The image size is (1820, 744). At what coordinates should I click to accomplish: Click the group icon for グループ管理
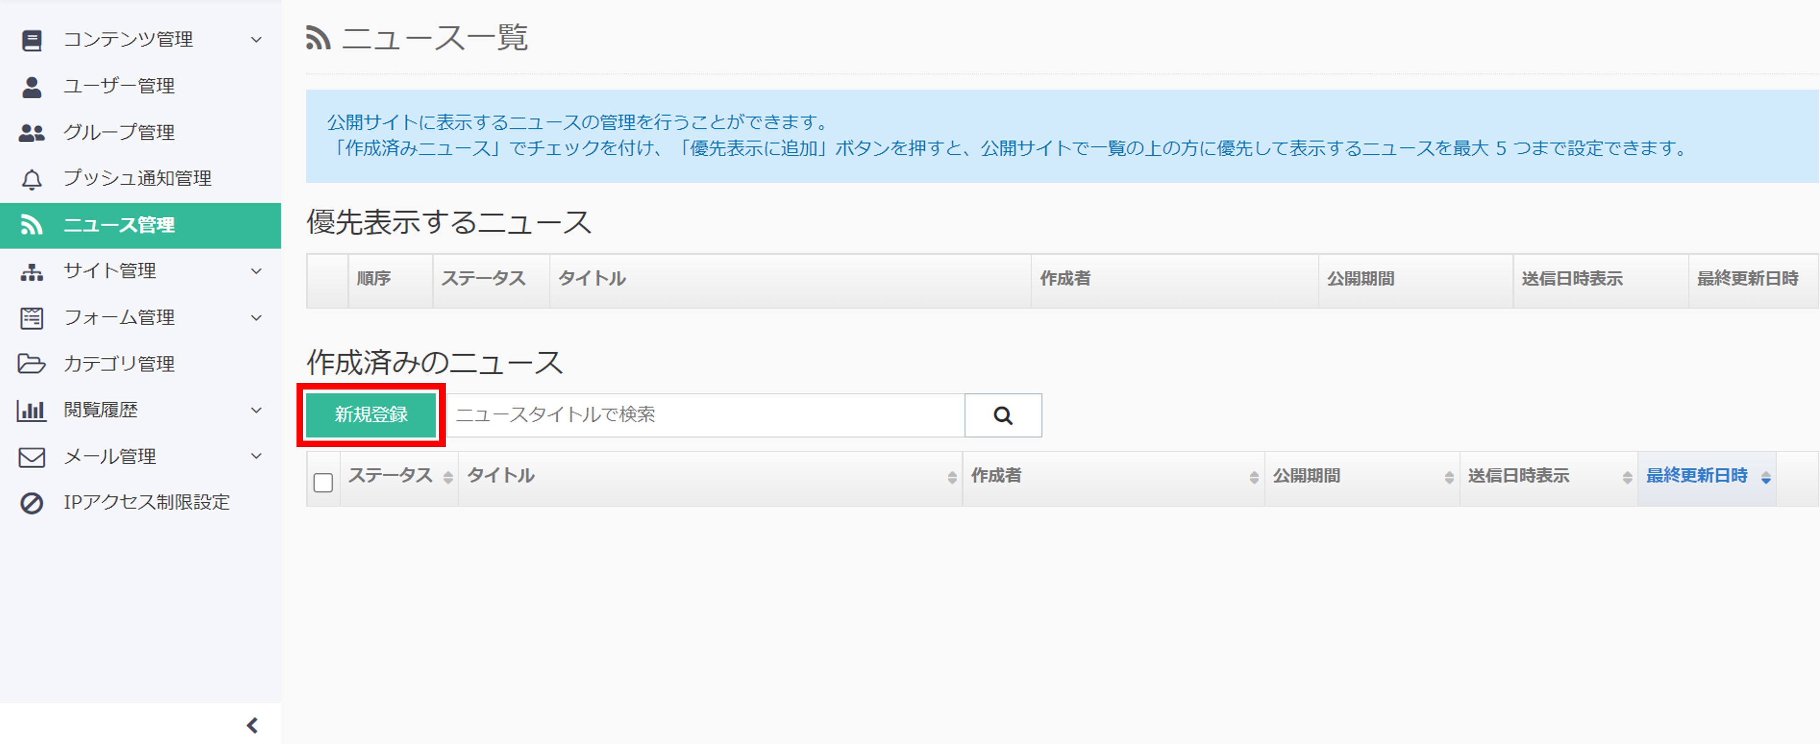click(x=32, y=133)
